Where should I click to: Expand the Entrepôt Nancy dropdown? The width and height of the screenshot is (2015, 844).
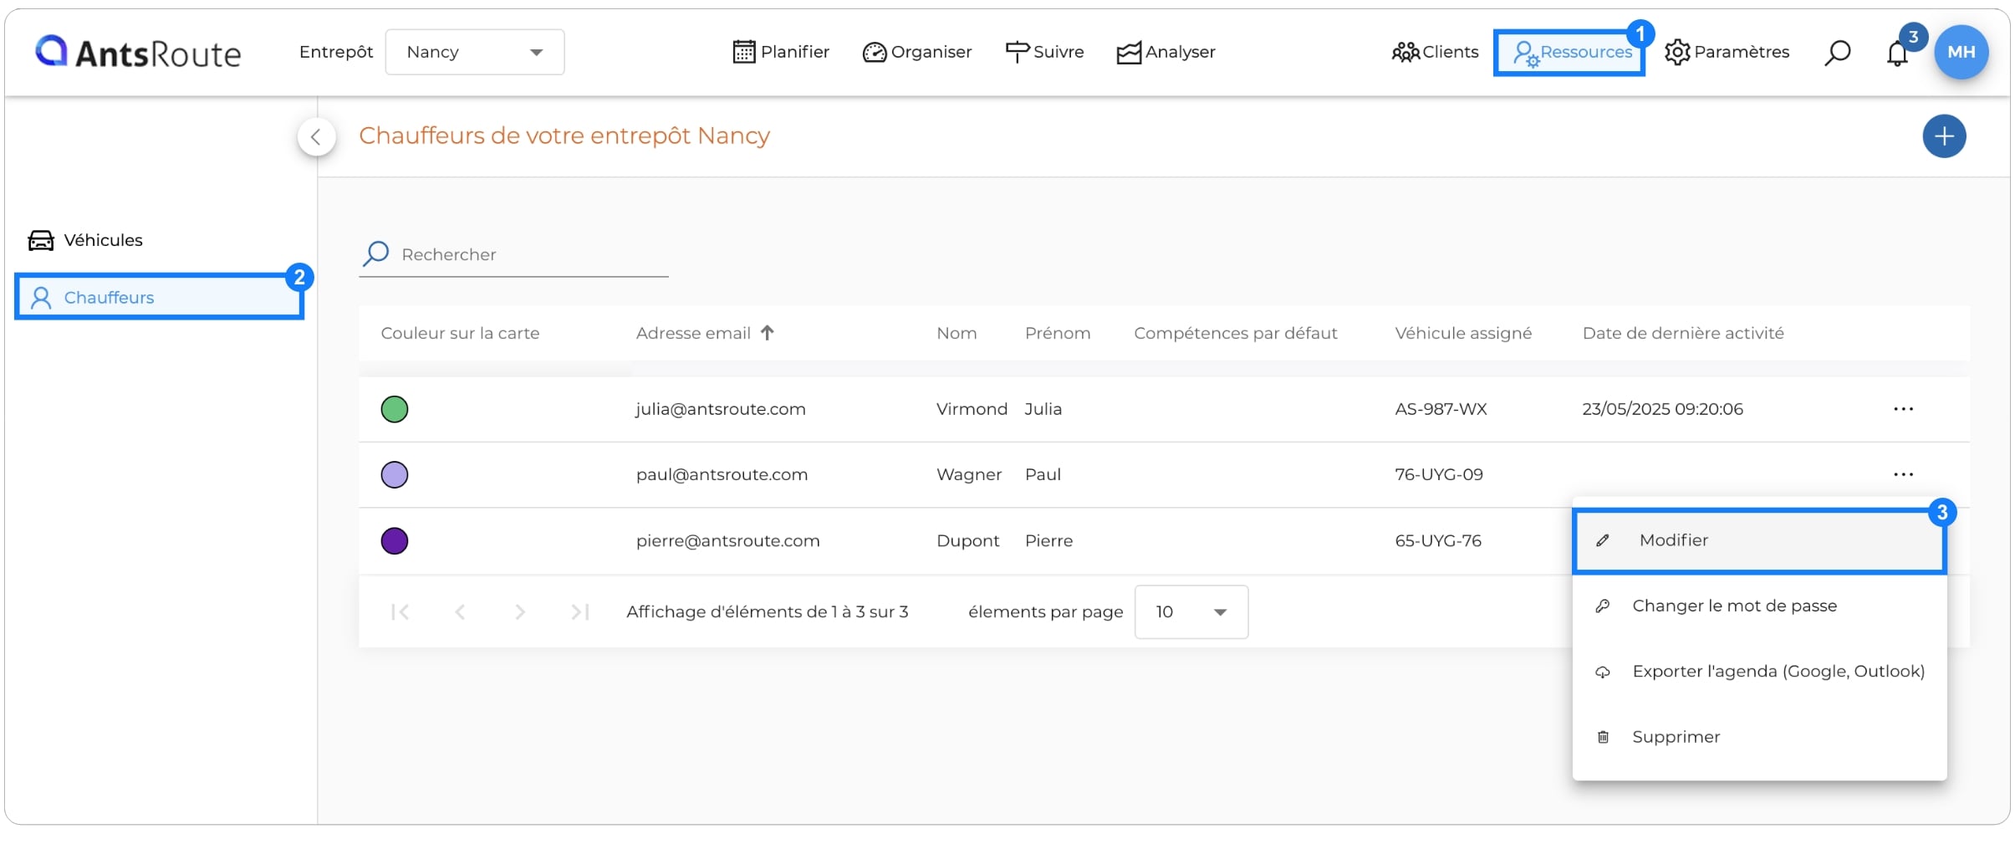point(475,52)
